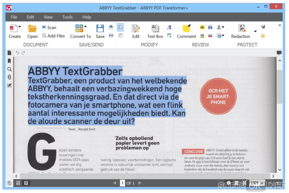This screenshot has height=193, width=289.
Task: Print the document with the printer icon
Action: coord(111,35)
